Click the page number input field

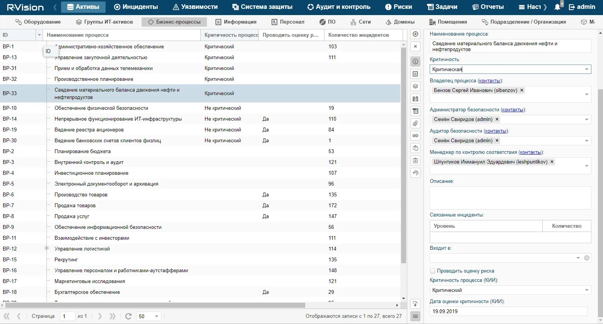(67, 316)
